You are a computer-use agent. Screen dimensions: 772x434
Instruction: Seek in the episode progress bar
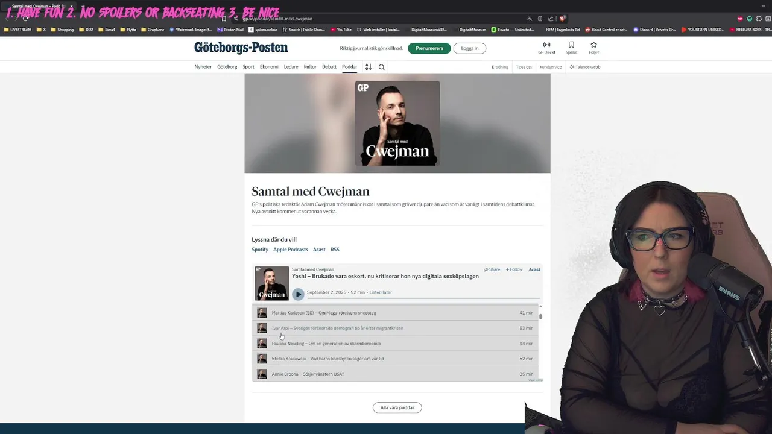[423, 298]
